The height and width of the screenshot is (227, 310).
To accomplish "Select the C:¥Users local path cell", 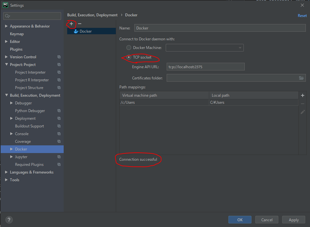I will pyautogui.click(x=253, y=102).
